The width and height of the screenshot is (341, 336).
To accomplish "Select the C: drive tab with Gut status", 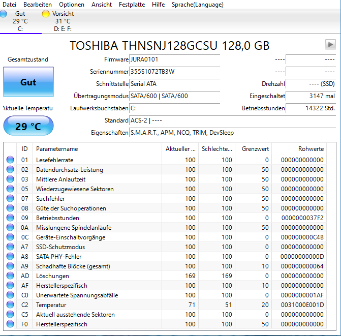I will coord(20,21).
